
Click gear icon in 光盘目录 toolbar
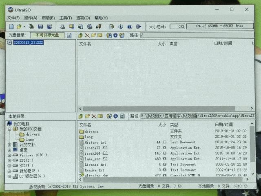coord(115,36)
